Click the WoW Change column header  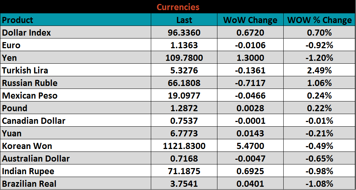tap(250, 20)
